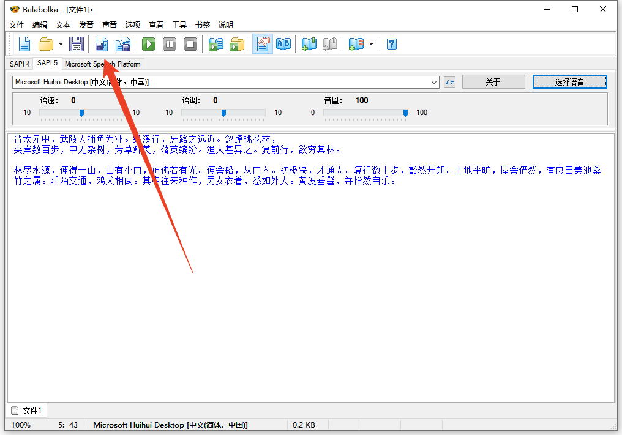Click the 关于 button
This screenshot has height=435, width=622.
493,82
